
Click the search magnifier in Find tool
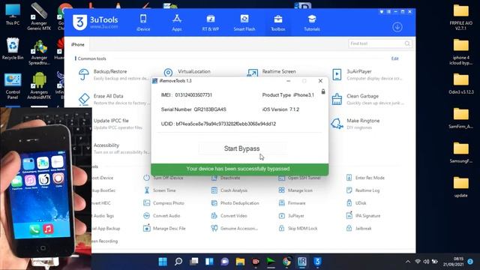coord(407,43)
